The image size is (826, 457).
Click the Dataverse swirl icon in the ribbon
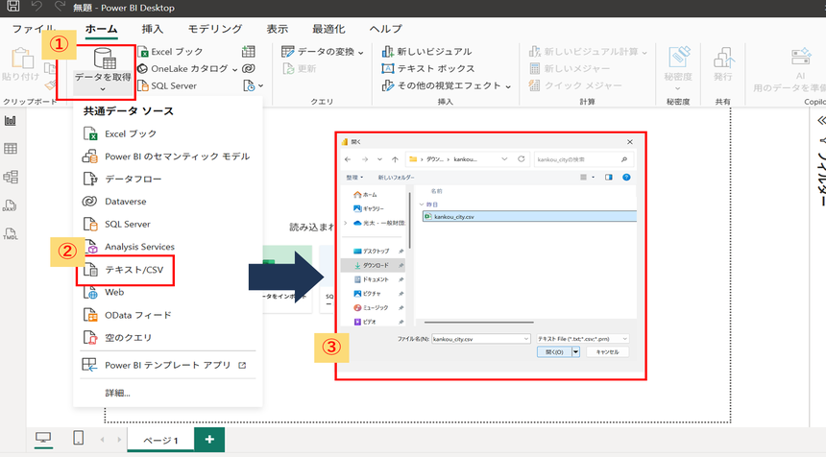point(248,68)
